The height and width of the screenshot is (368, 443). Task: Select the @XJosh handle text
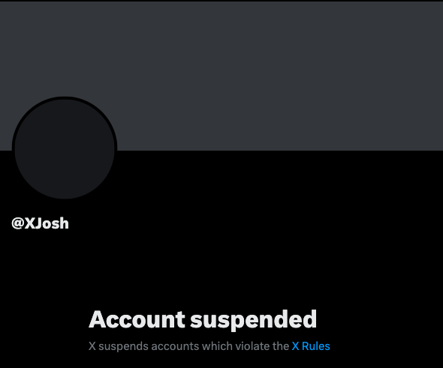tap(40, 223)
